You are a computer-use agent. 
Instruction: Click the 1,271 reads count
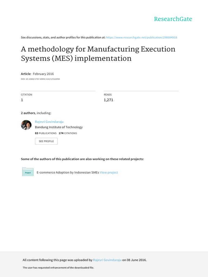pyautogui.click(x=108, y=100)
